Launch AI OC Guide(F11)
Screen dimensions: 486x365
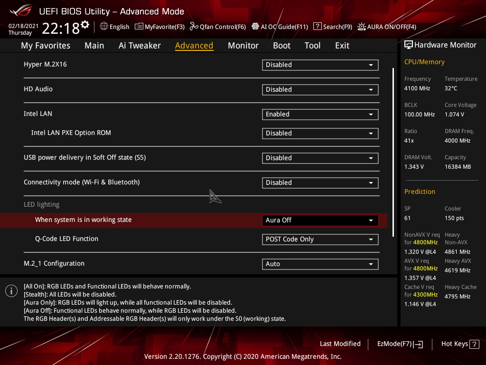(280, 27)
